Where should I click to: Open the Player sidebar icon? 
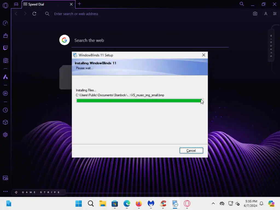point(5,94)
